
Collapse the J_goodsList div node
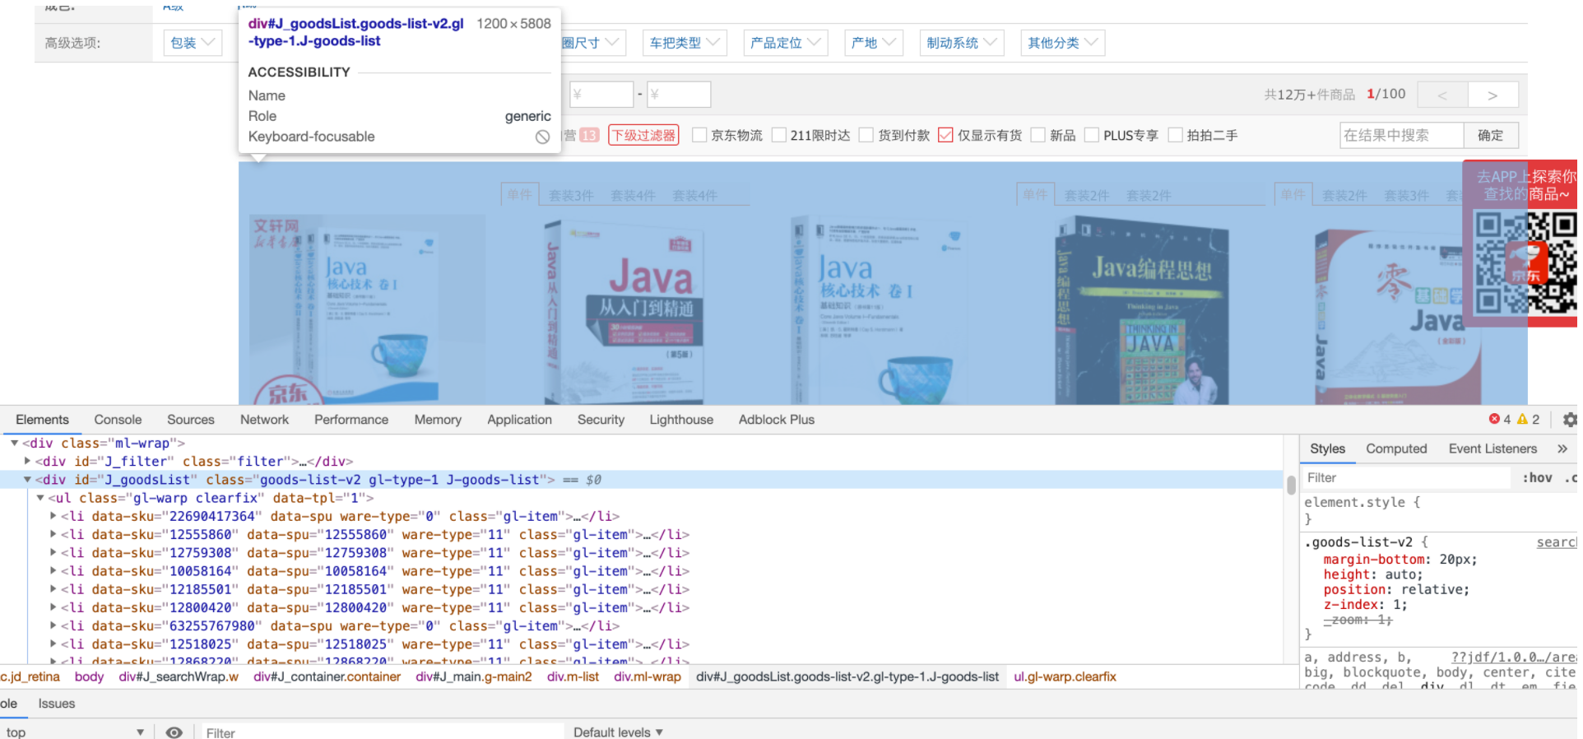[27, 479]
